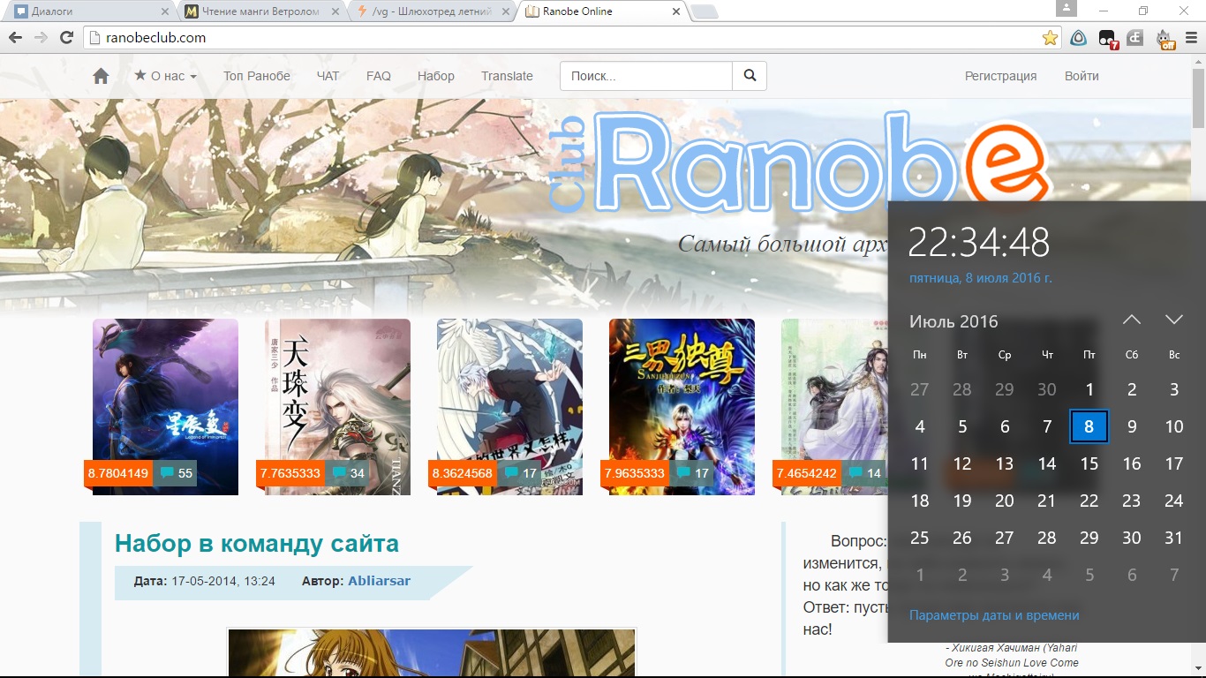Click the date 17-05-2014, 13:24 text
Screen dimensions: 1206x678
tap(223, 581)
